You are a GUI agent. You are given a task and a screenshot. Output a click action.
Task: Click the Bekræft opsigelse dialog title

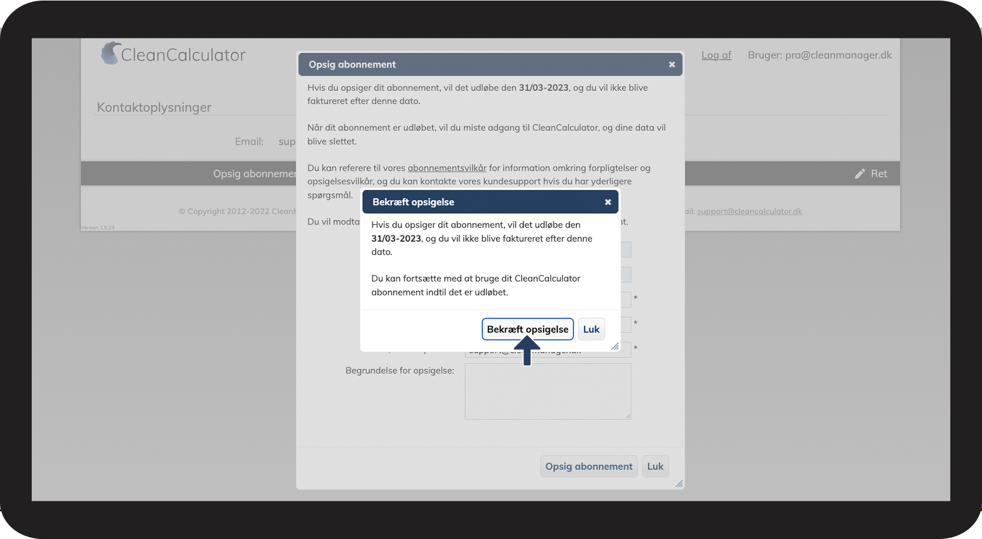pyautogui.click(x=413, y=202)
